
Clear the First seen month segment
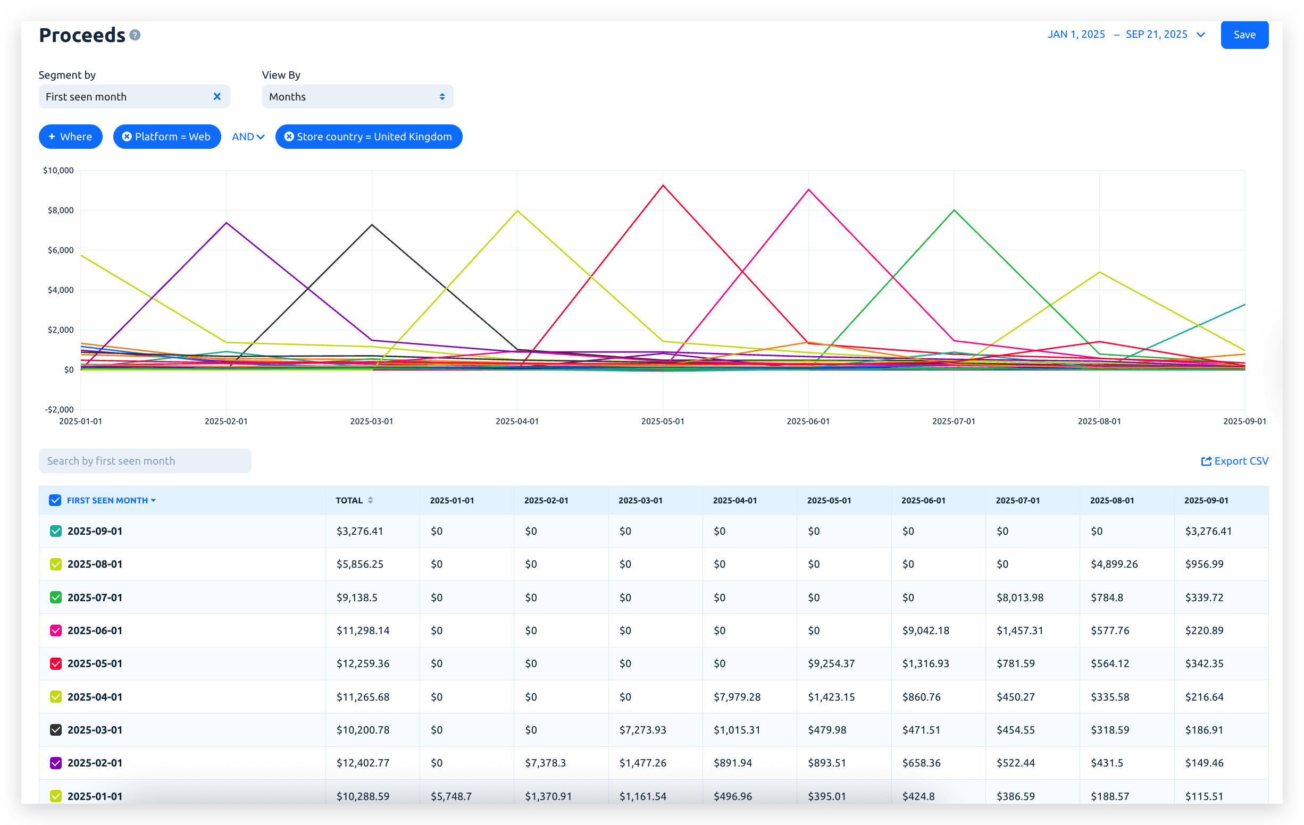tap(216, 96)
